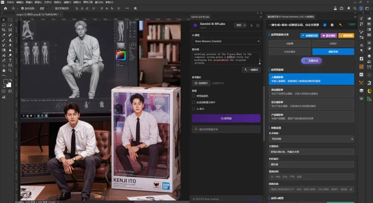Open the gear settings in prompt generator
The height and width of the screenshot is (203, 373).
click(x=332, y=25)
